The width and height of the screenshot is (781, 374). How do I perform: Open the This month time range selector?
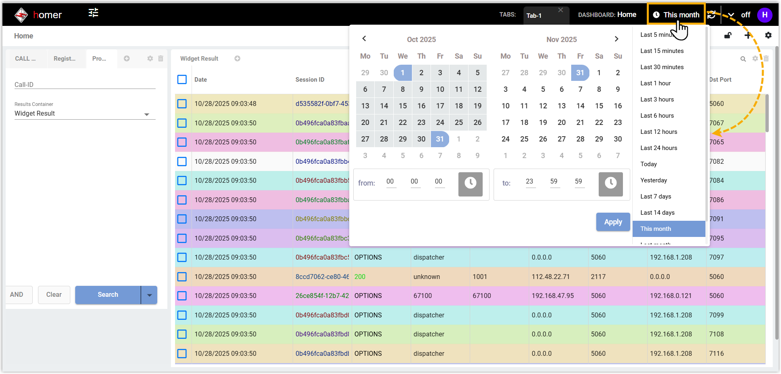[x=676, y=15]
